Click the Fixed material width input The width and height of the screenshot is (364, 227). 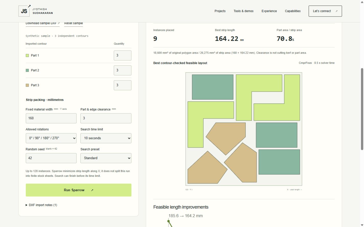click(51, 118)
